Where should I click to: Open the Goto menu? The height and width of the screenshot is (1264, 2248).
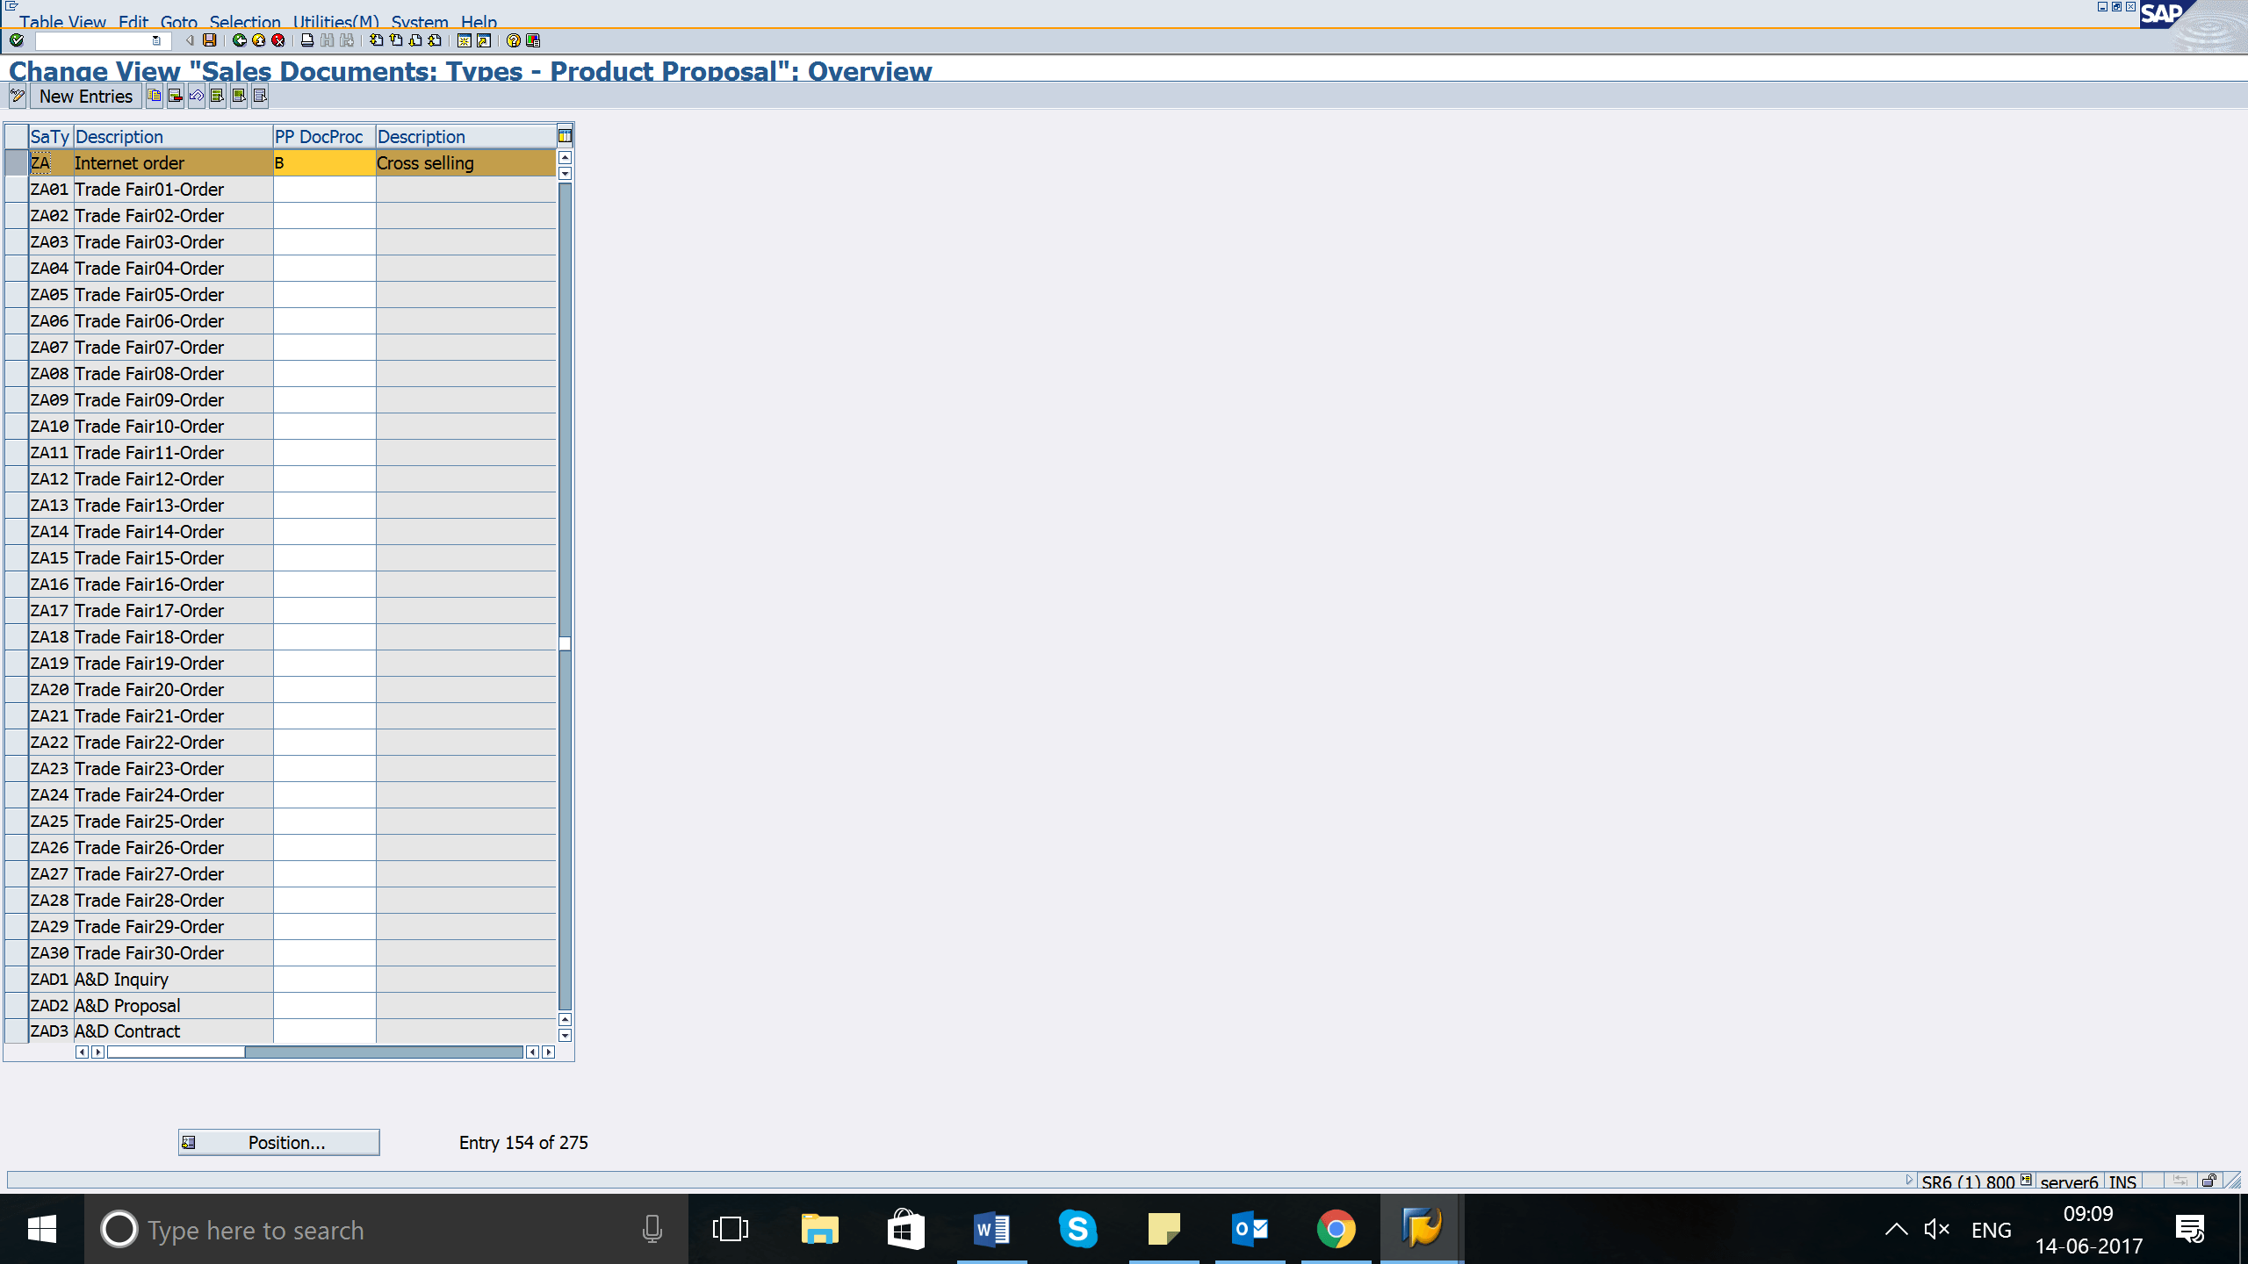178,22
